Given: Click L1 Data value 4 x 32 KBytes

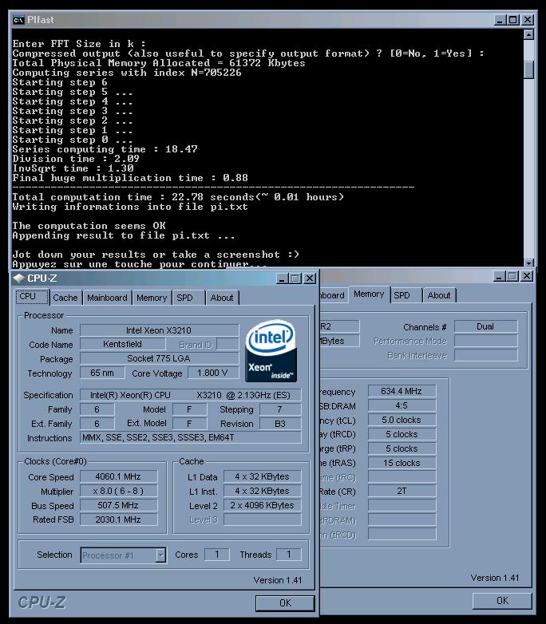Looking at the screenshot, I should point(262,476).
